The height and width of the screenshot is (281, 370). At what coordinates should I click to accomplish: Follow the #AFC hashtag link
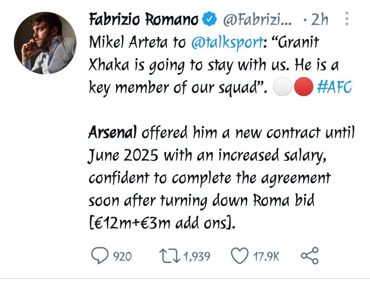click(x=335, y=87)
